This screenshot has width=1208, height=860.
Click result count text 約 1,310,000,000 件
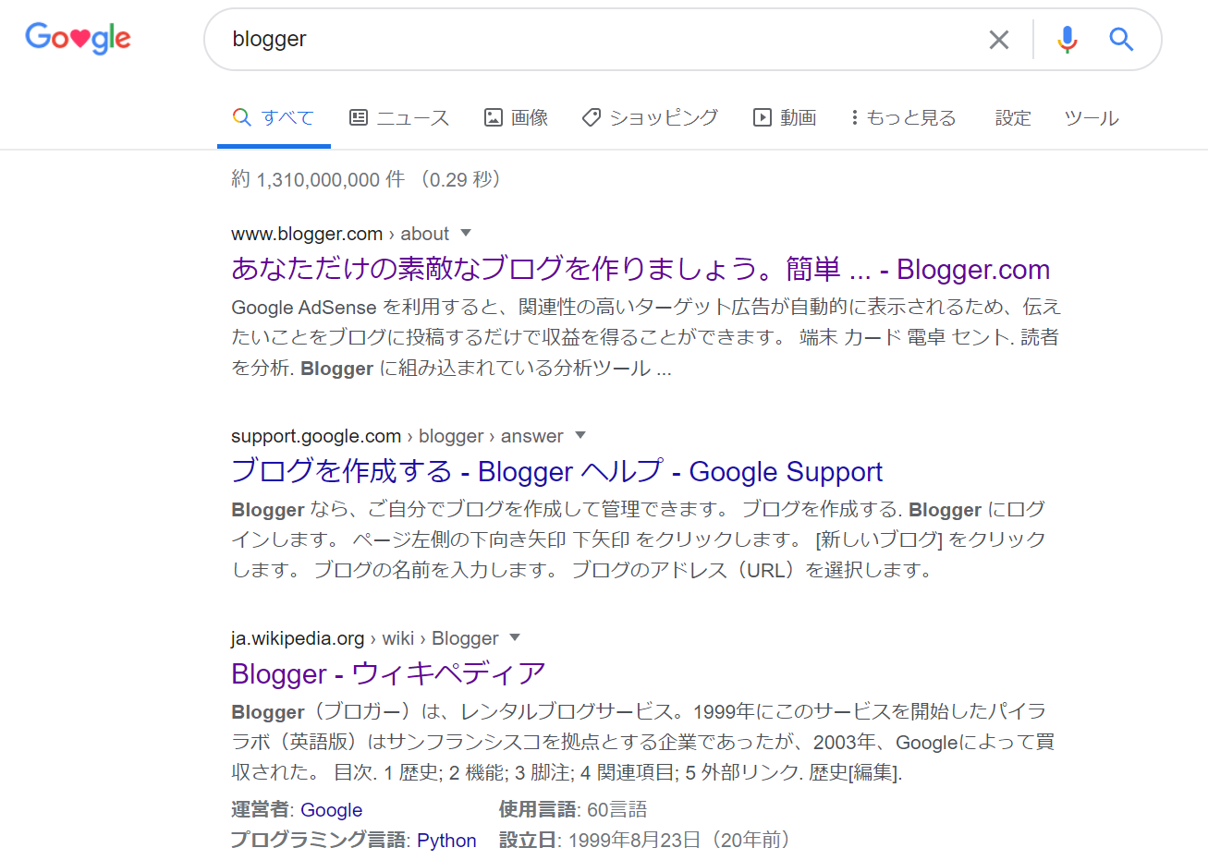point(318,179)
